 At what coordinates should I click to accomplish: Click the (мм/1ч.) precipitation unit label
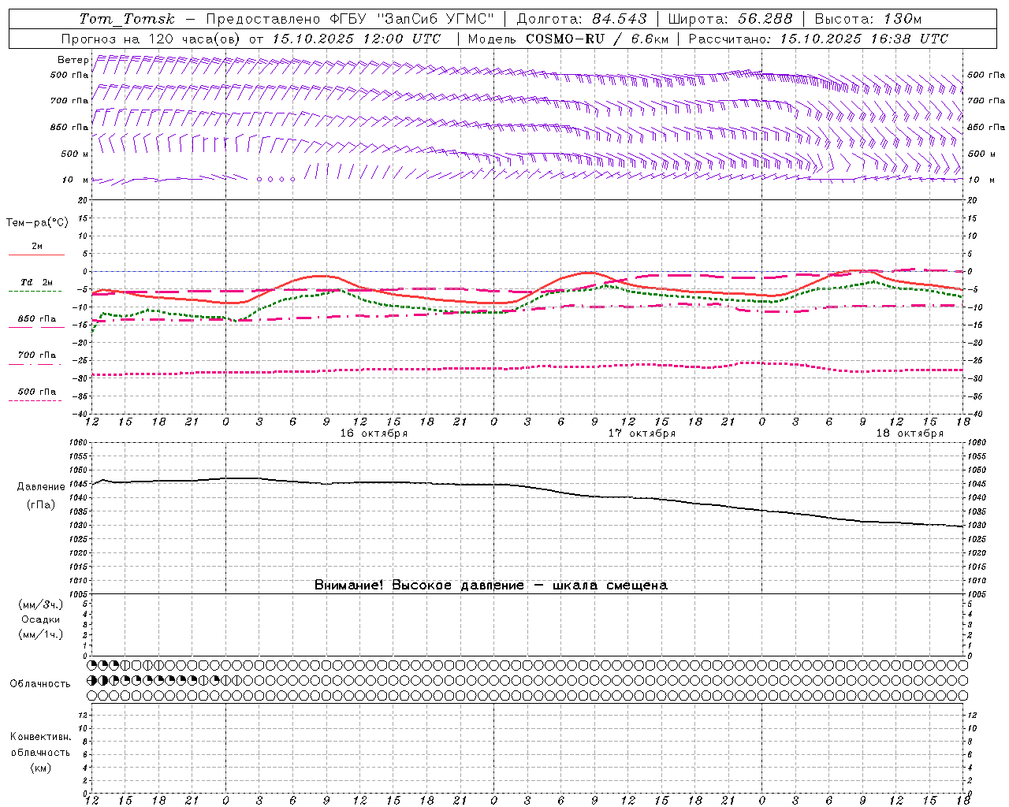(x=41, y=634)
